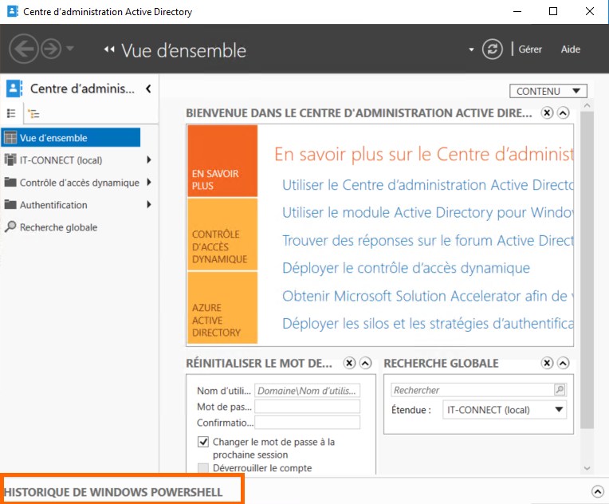Open link Trouver des réponses sur le forum
The height and width of the screenshot is (504, 609).
click(427, 241)
